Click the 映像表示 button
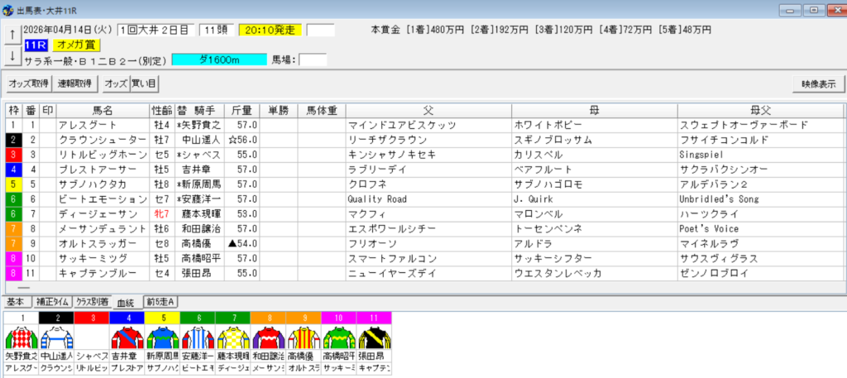847x378 pixels. coord(818,84)
